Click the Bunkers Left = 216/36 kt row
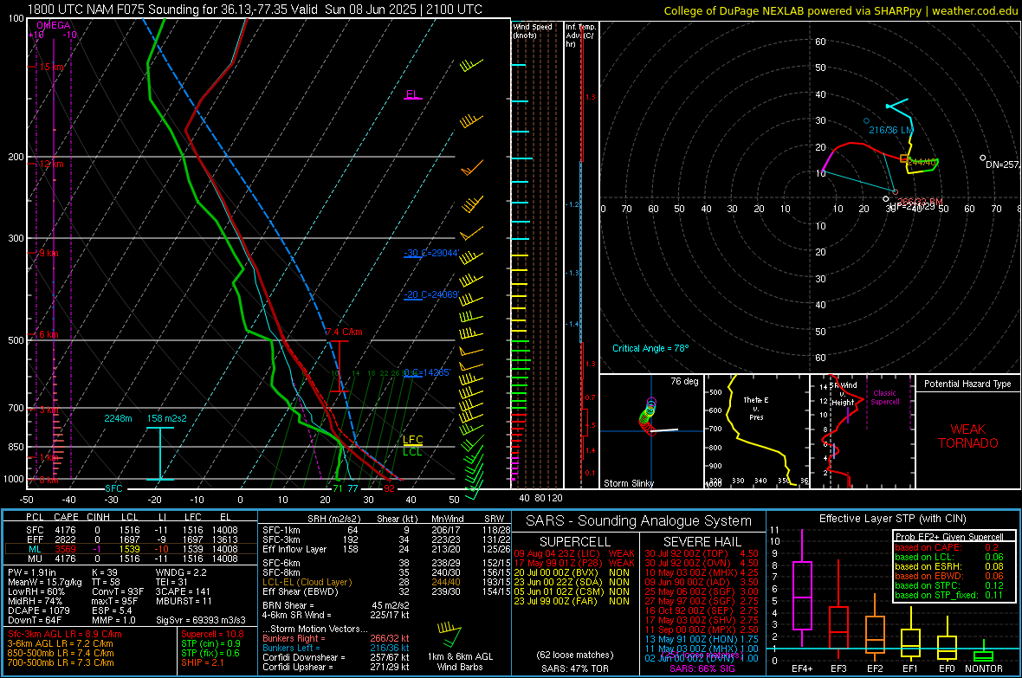Screen dimensions: 1022x678 [336, 648]
